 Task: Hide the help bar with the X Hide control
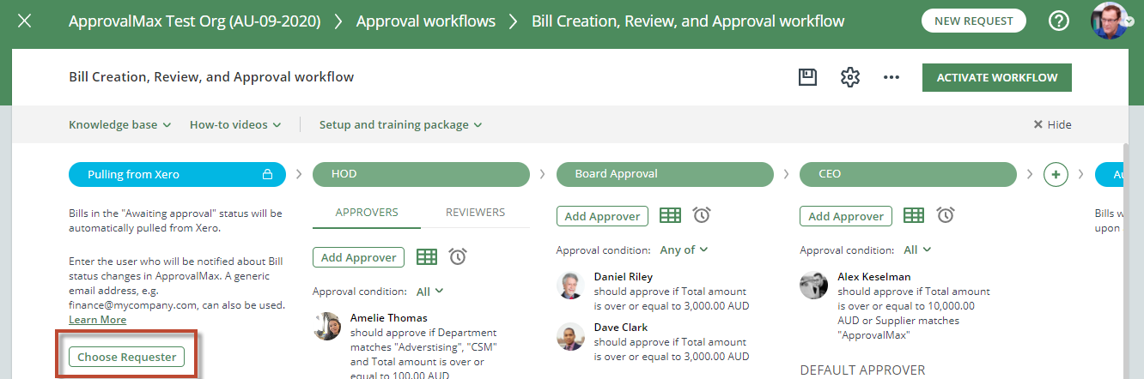(x=1052, y=124)
